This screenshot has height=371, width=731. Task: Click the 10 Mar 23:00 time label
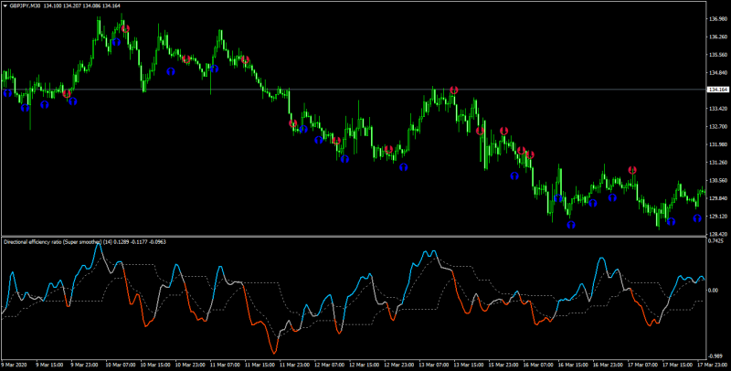point(190,365)
